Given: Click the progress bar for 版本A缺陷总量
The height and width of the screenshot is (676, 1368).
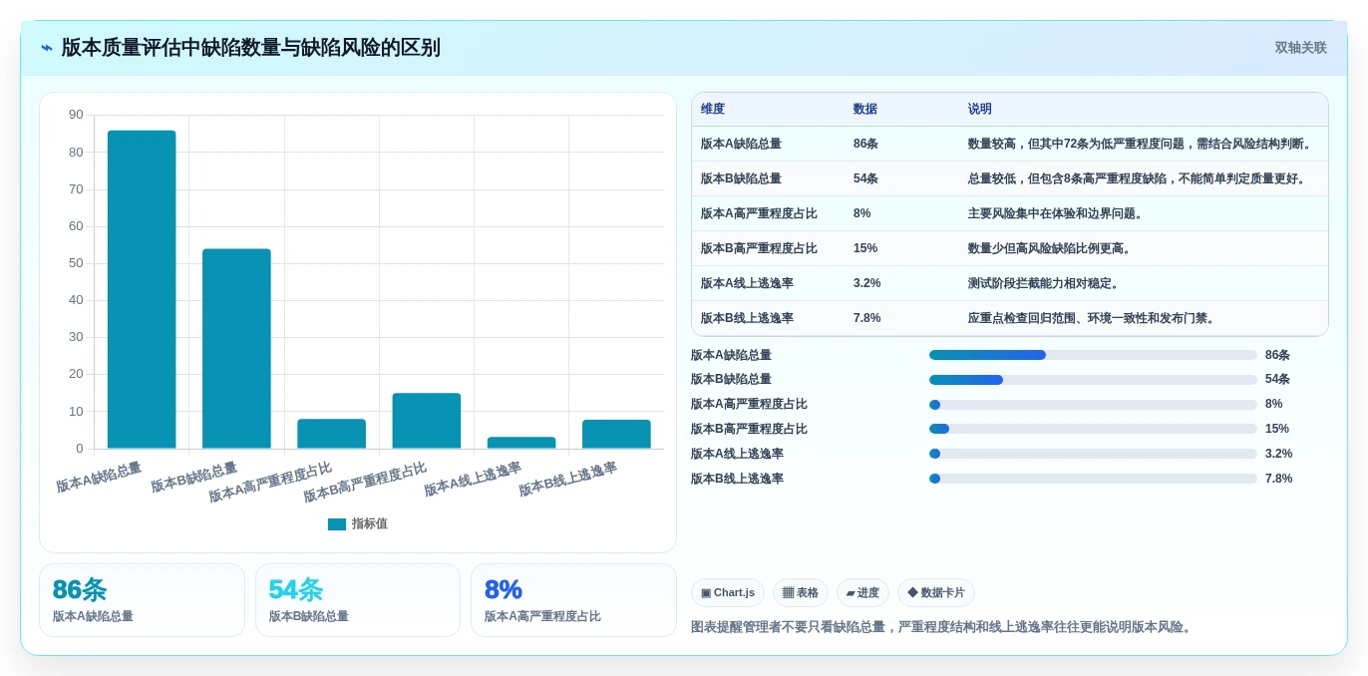Looking at the screenshot, I should (1093, 355).
